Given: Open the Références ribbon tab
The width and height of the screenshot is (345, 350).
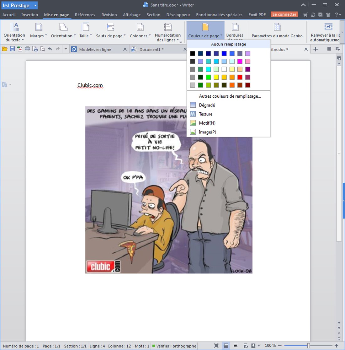Looking at the screenshot, I should [x=85, y=15].
